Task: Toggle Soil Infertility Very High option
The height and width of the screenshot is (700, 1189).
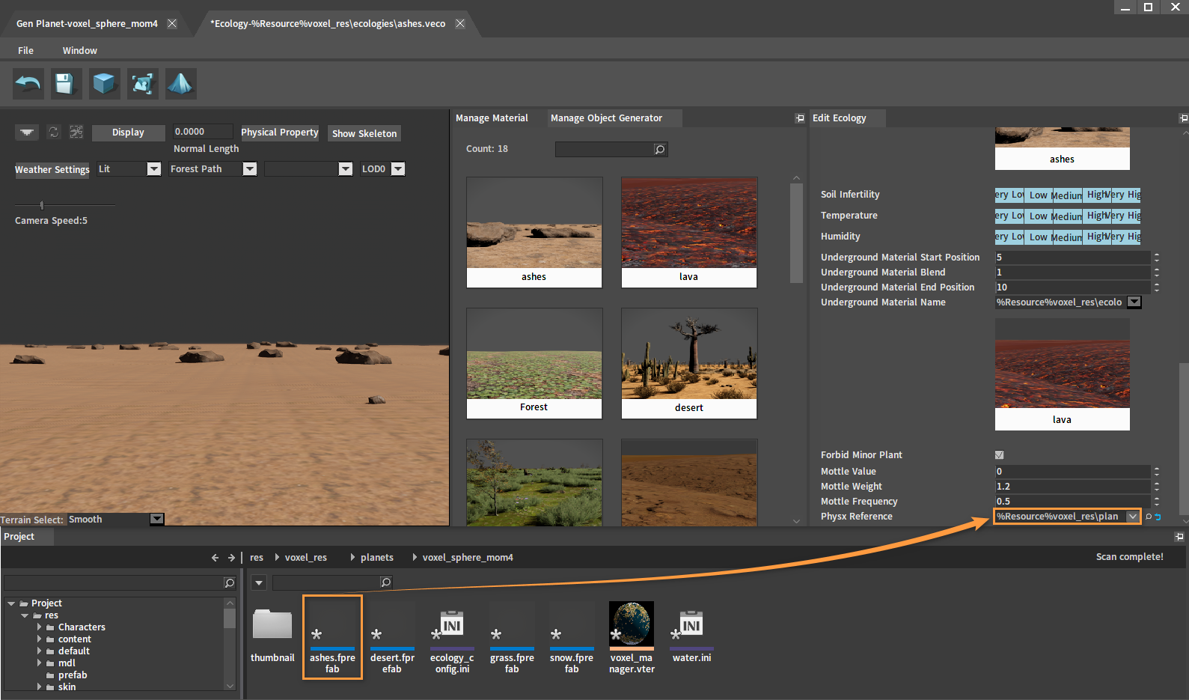Action: tap(1126, 195)
